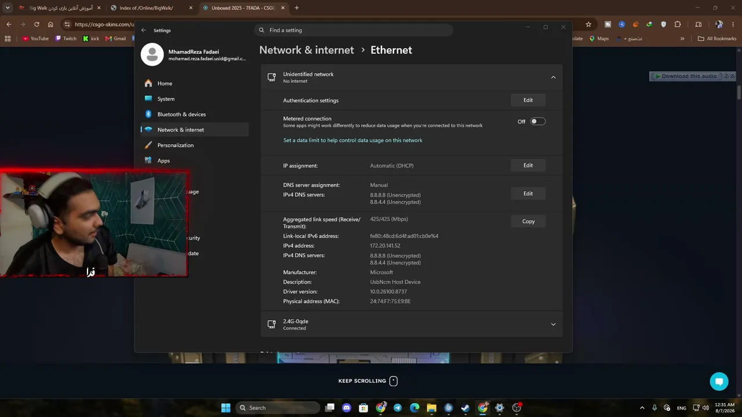This screenshot has height=417, width=742.
Task: Open the chat support bubble
Action: coord(719,382)
